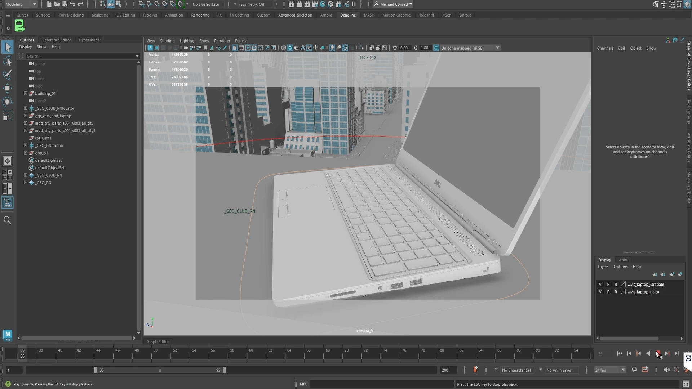Toggle audio speaker icon near timeline
692x389 pixels.
pos(666,370)
